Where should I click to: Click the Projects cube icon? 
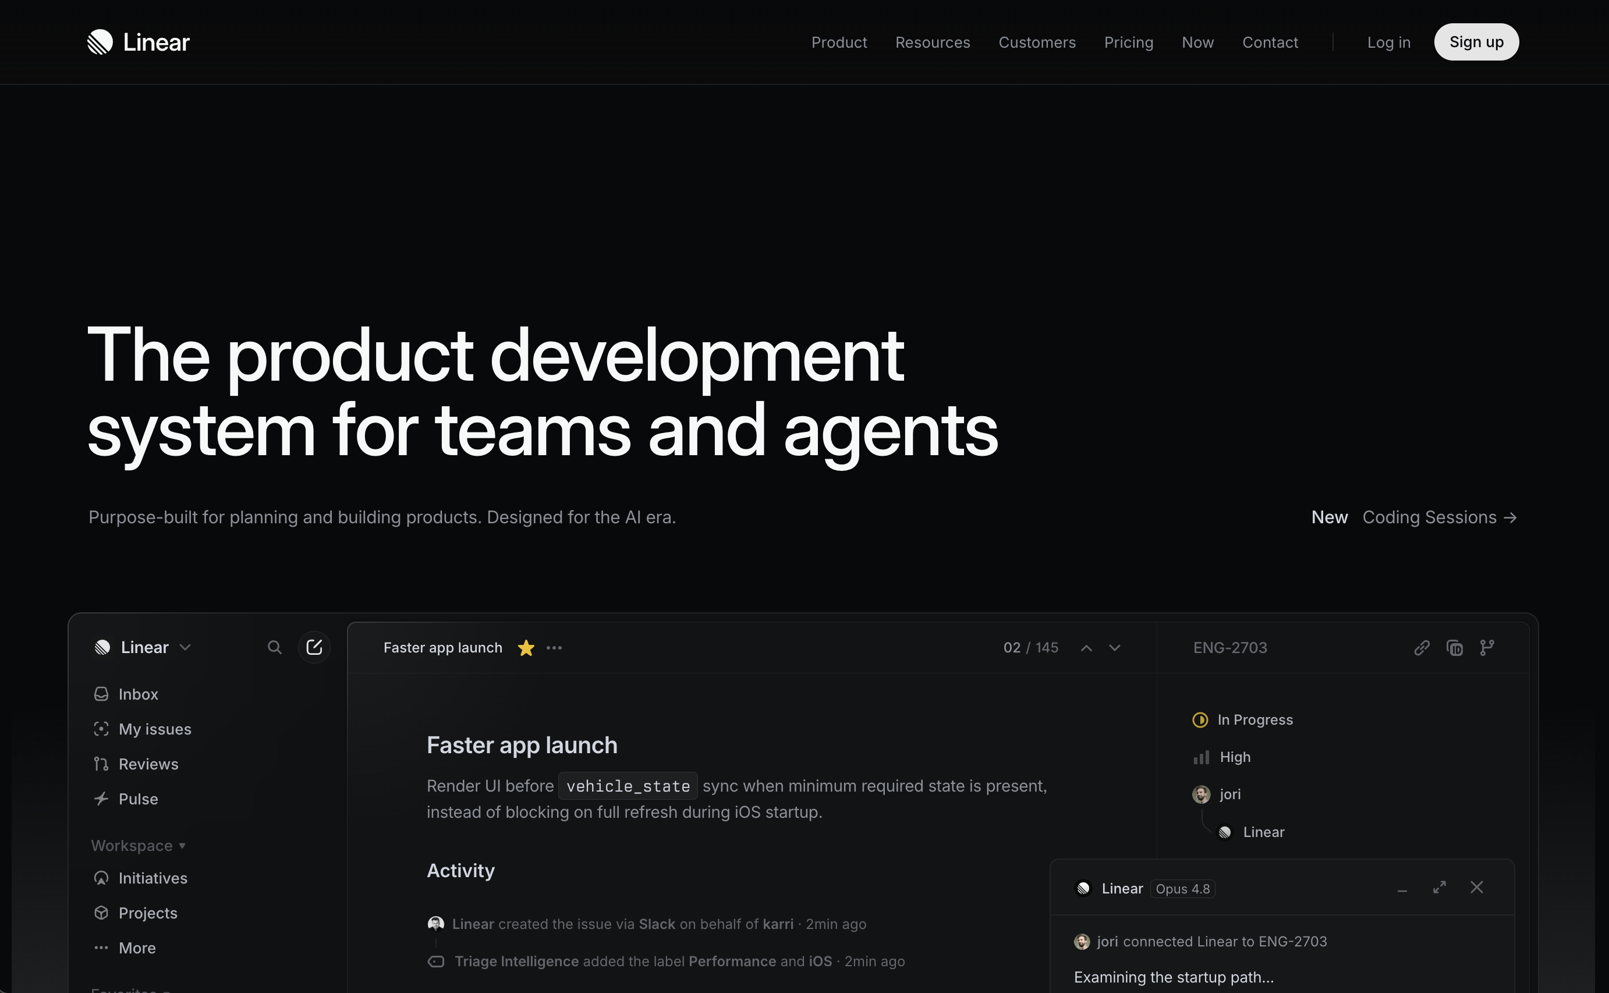(101, 913)
